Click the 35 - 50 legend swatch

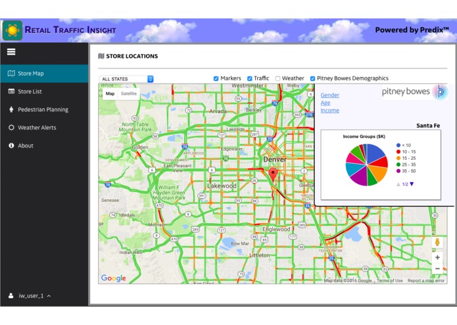(x=398, y=171)
